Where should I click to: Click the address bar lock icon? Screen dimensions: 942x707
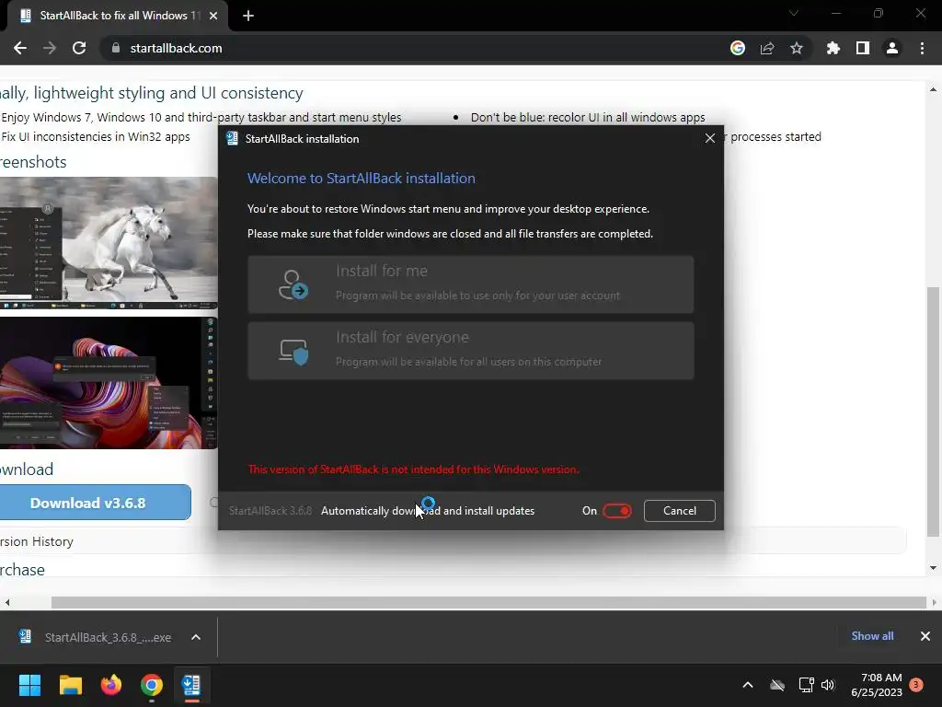click(x=116, y=48)
